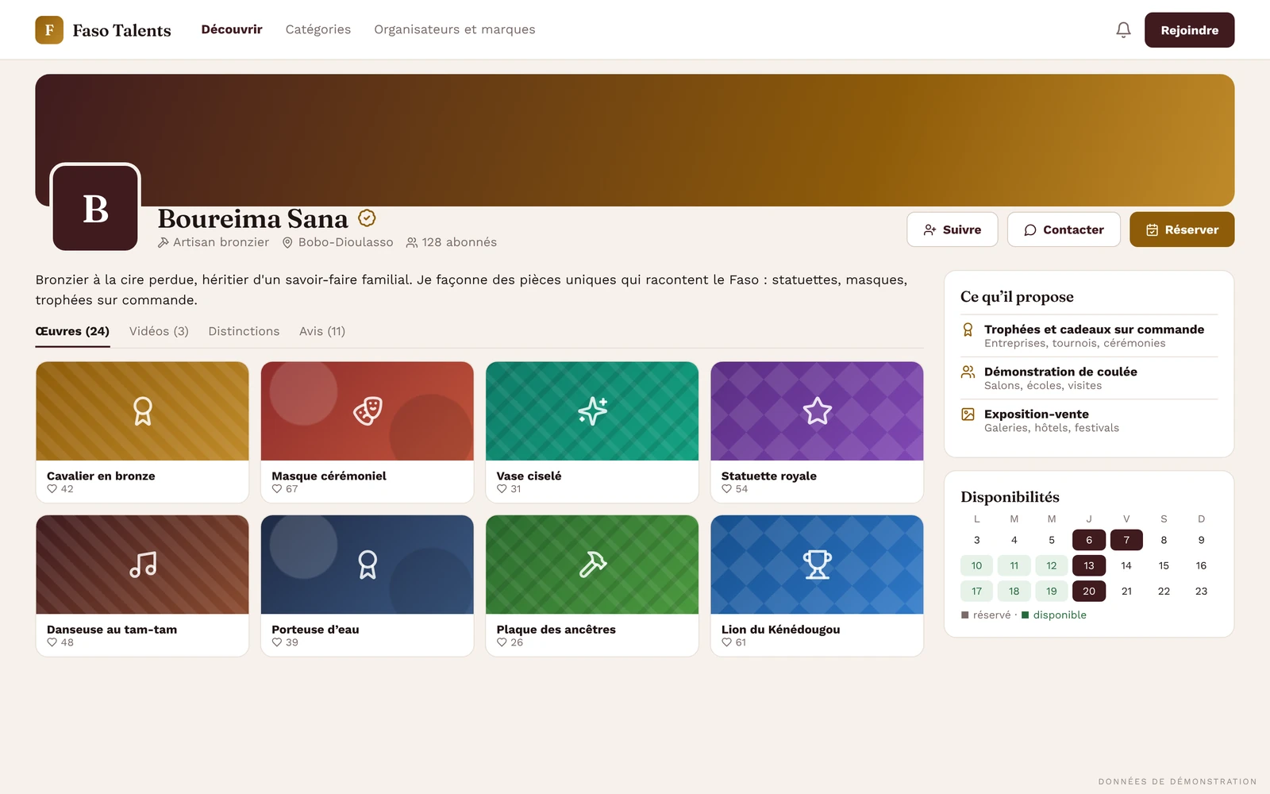Open the Statuette royale artwork image
1270x794 pixels.
(817, 411)
